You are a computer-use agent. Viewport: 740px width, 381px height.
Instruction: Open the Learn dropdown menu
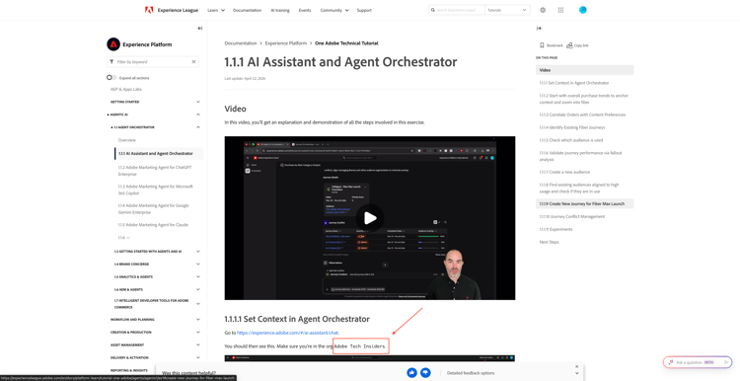(216, 10)
